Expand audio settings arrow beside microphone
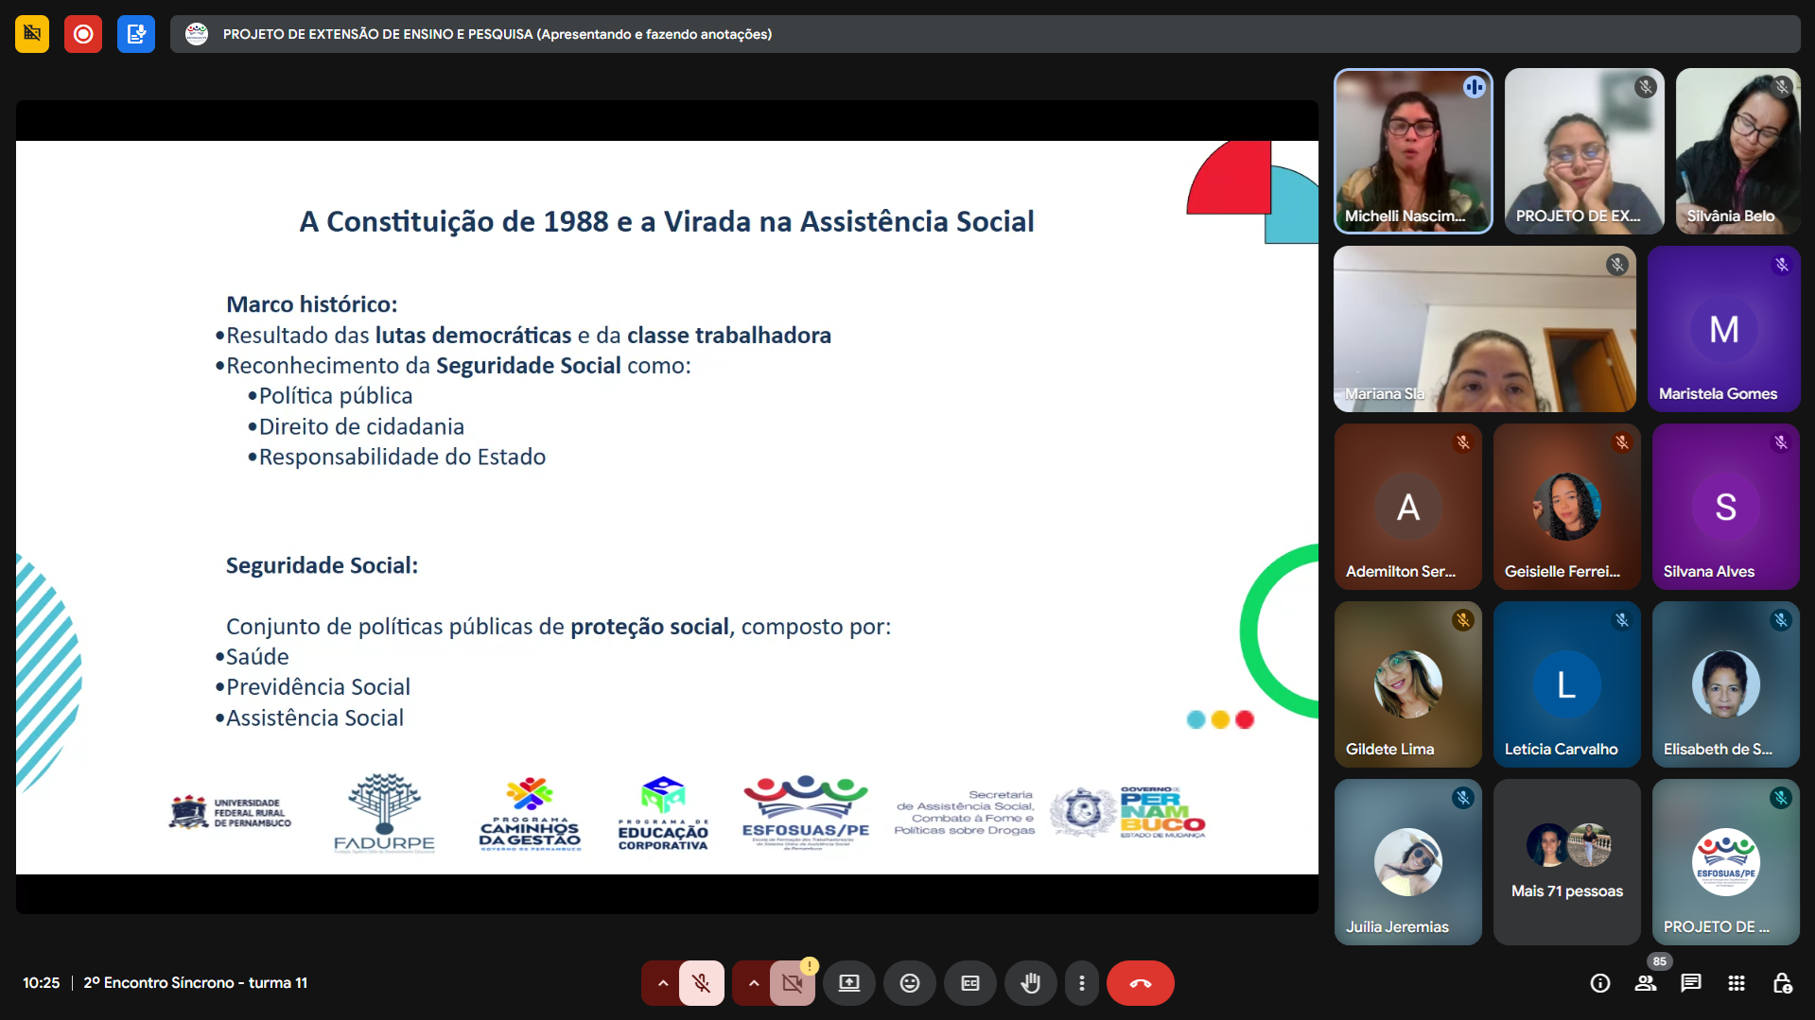 point(662,983)
